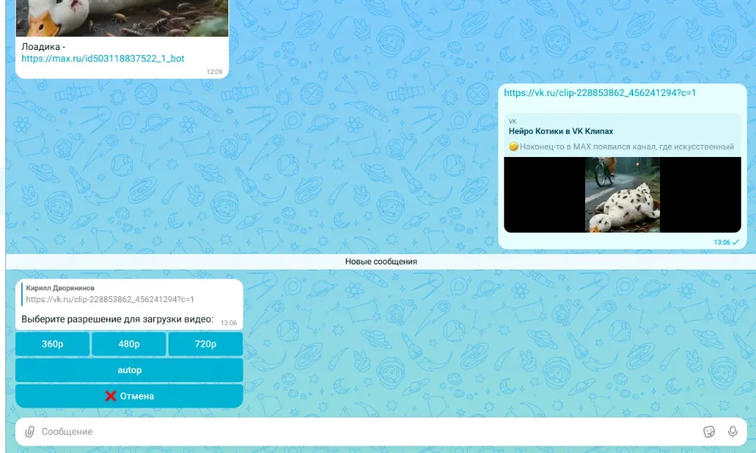Click the VK source label in preview

click(x=512, y=122)
